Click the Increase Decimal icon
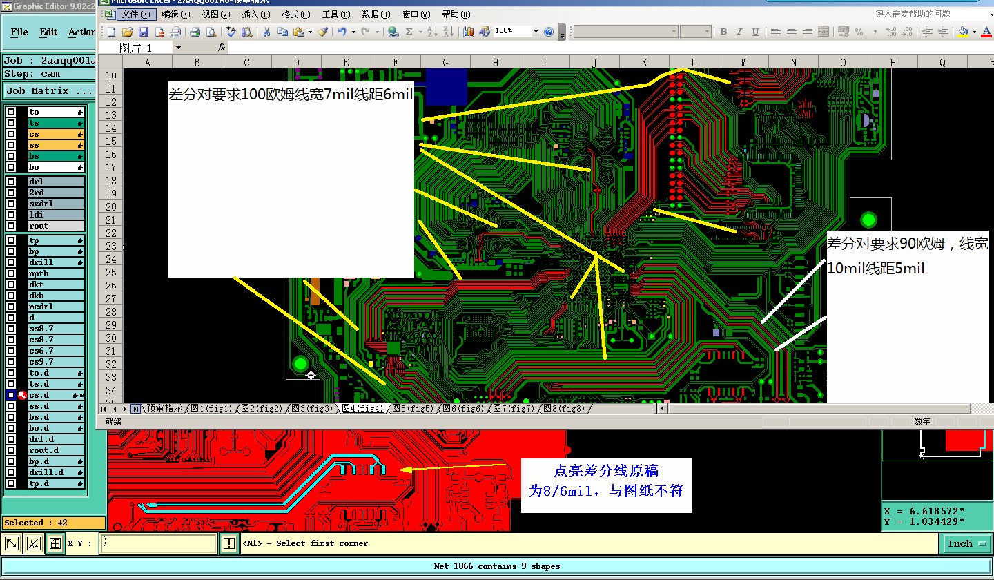Screen dimensions: 994x580 (x=891, y=32)
